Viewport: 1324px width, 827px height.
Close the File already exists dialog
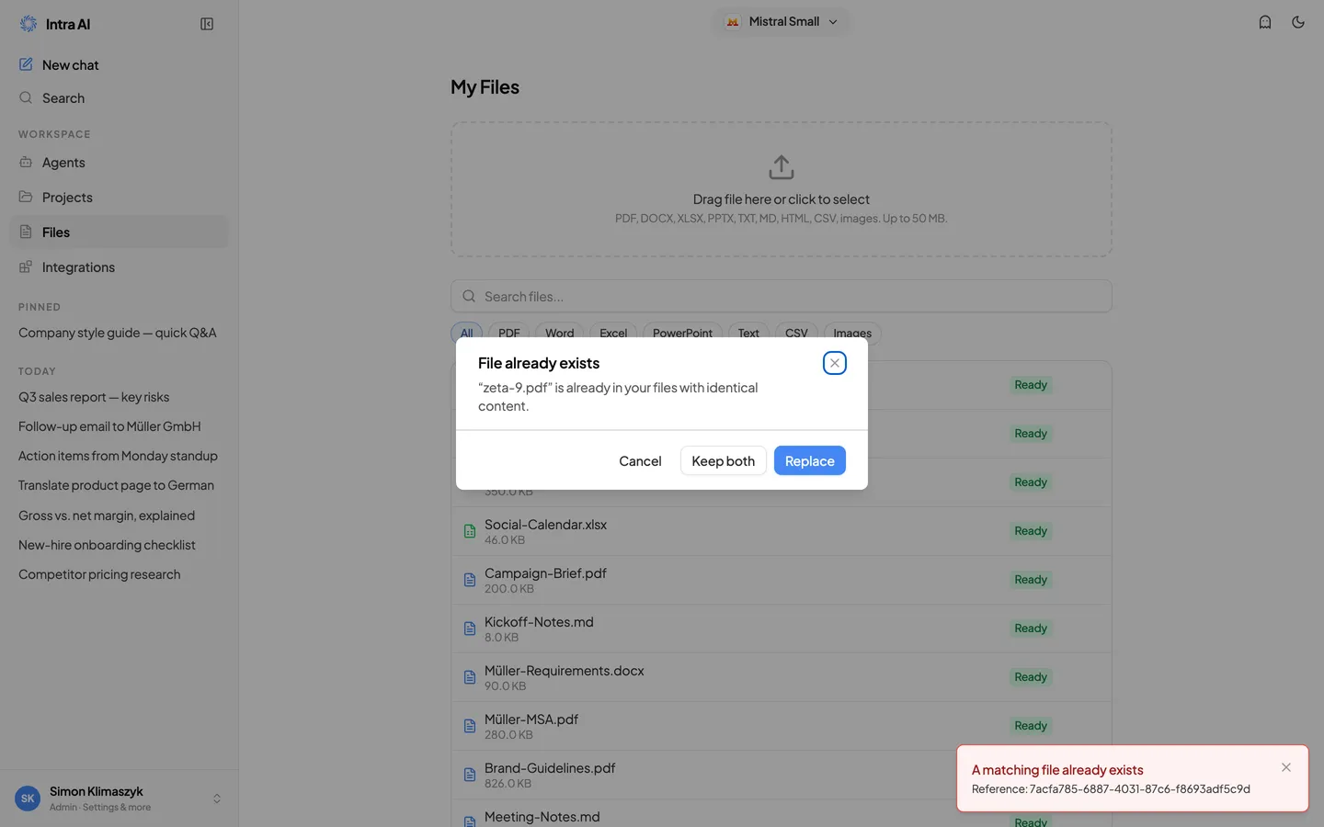835,363
